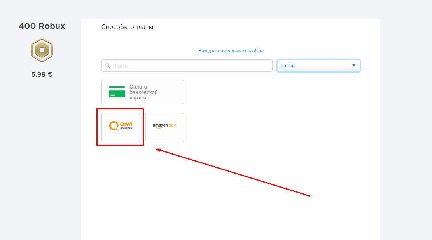
Task: Choose the Amazon Pay payment tile
Action: tap(164, 127)
